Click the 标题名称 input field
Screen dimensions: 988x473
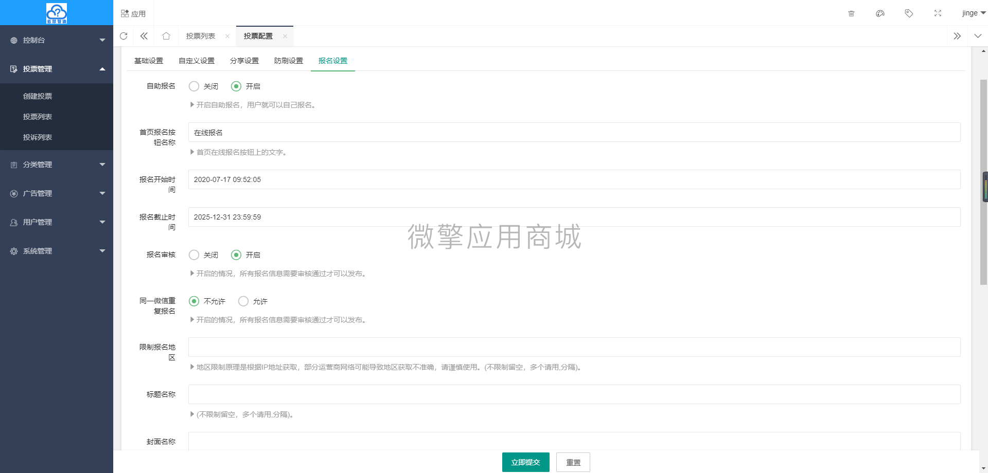pos(574,394)
